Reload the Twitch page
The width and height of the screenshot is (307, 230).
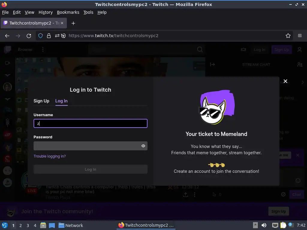pos(29,36)
